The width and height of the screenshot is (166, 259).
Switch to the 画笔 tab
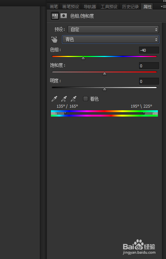(54, 7)
